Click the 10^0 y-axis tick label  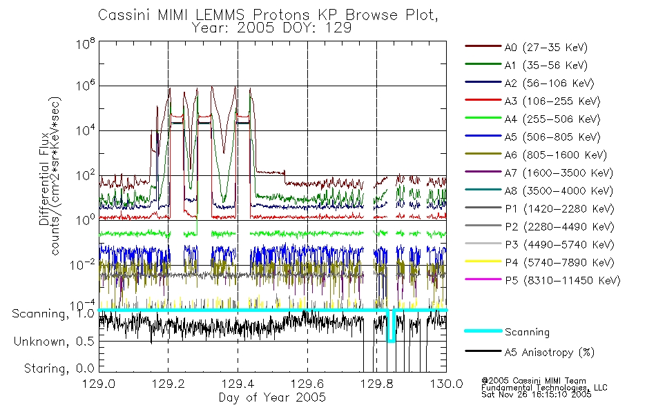(x=86, y=220)
